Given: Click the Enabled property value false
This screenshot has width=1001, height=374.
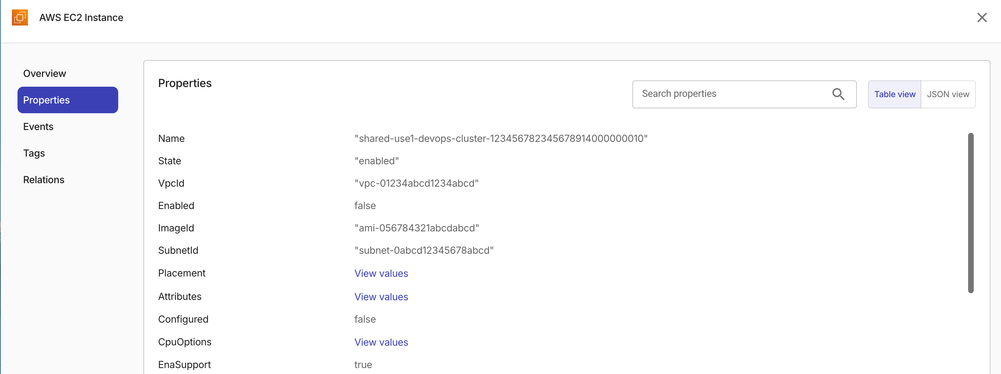Looking at the screenshot, I should point(364,206).
